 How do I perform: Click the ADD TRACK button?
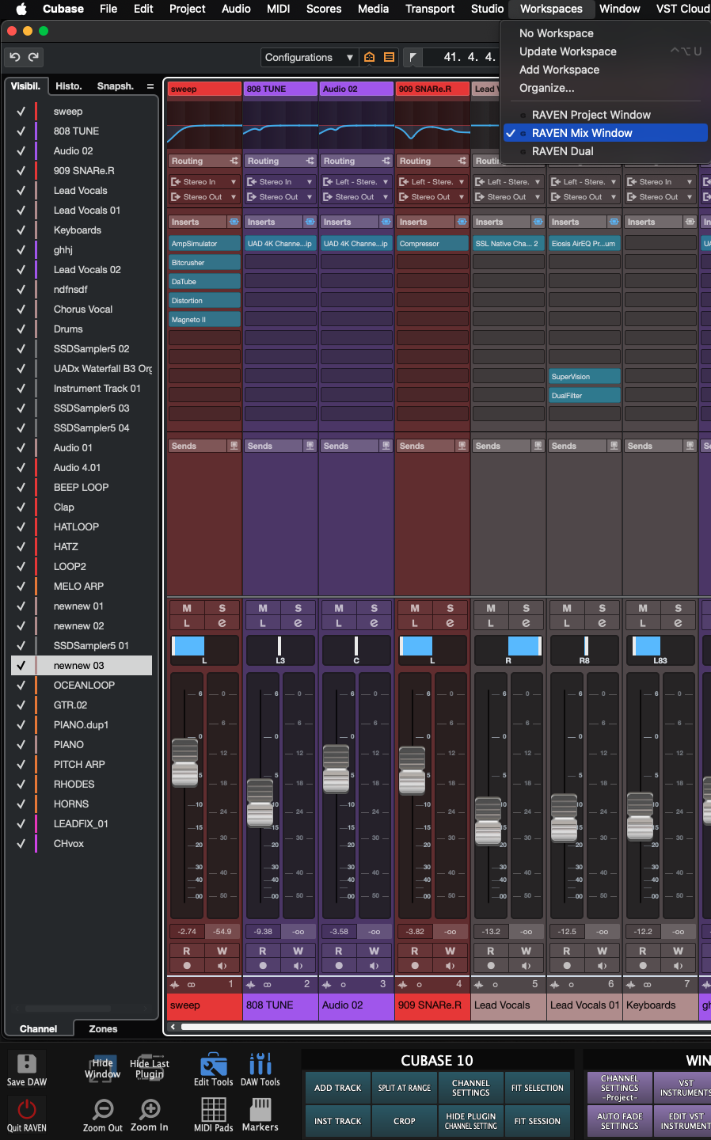coord(337,1088)
